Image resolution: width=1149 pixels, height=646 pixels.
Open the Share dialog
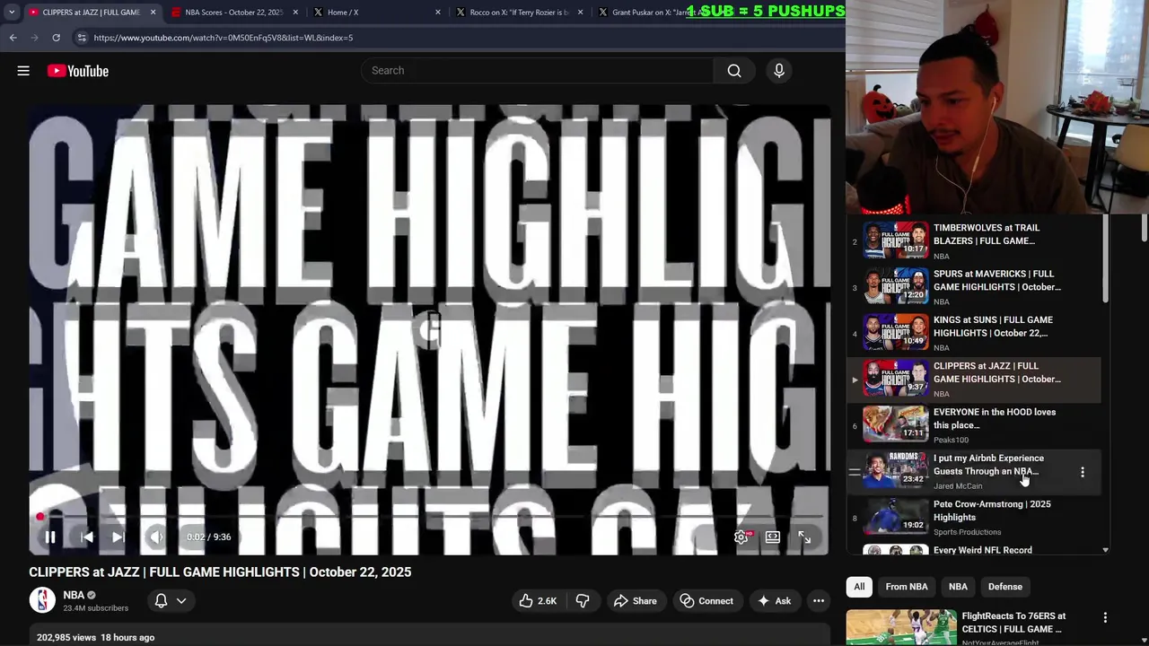pyautogui.click(x=636, y=601)
